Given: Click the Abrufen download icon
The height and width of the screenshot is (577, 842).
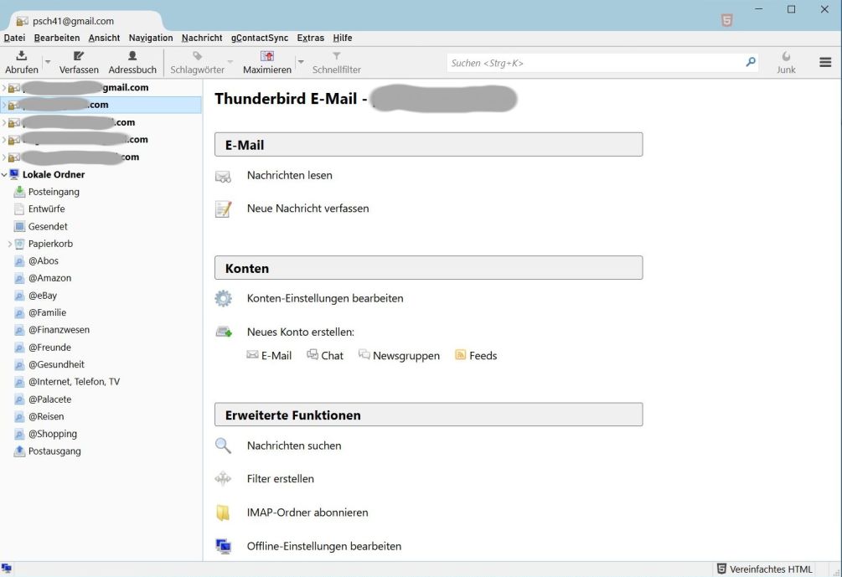Looking at the screenshot, I should [x=22, y=55].
